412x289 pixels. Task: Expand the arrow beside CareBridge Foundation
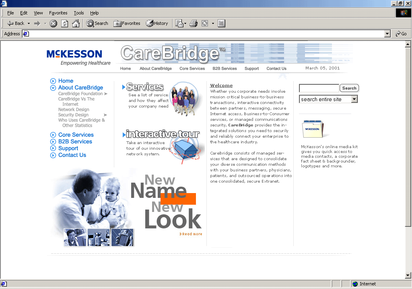pyautogui.click(x=106, y=94)
